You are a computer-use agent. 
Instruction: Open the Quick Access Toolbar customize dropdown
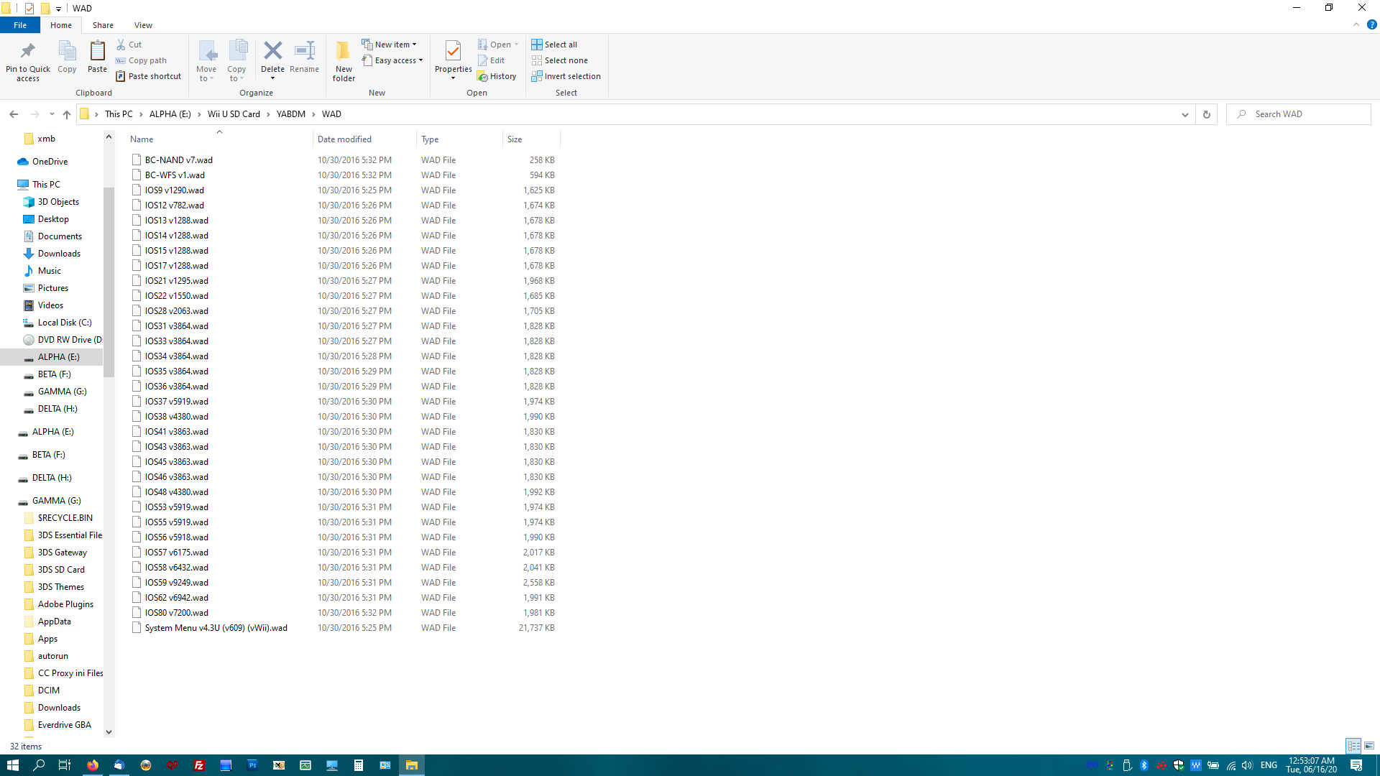[58, 9]
